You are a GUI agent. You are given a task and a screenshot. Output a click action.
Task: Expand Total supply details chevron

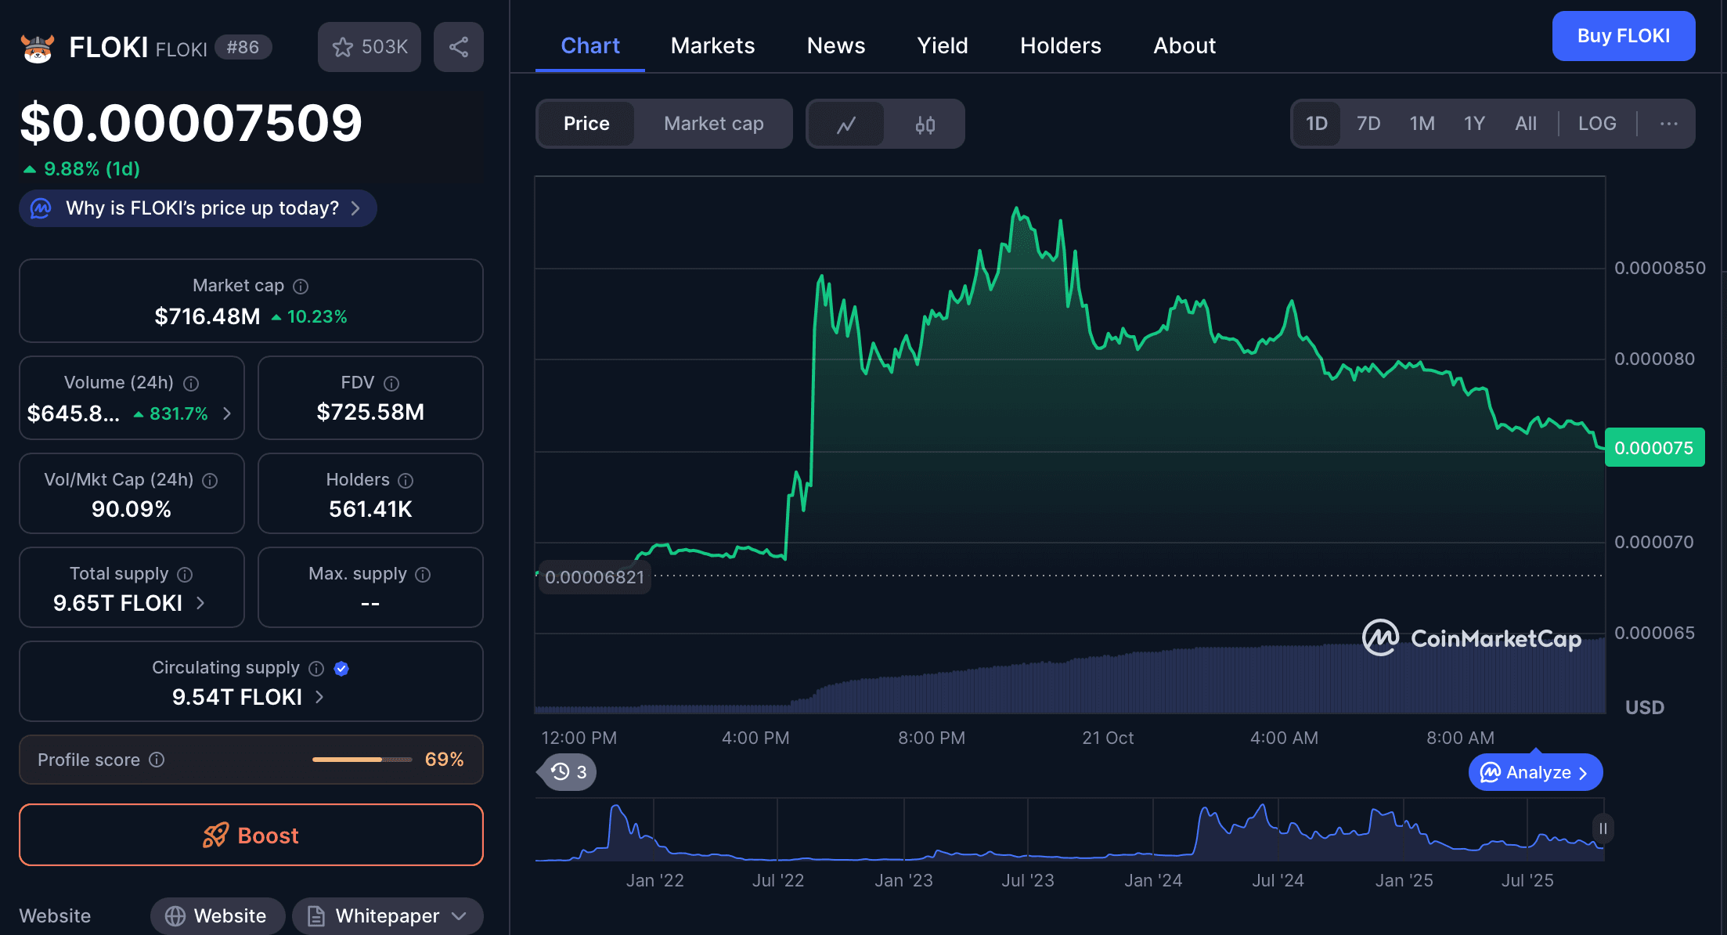[x=200, y=603]
